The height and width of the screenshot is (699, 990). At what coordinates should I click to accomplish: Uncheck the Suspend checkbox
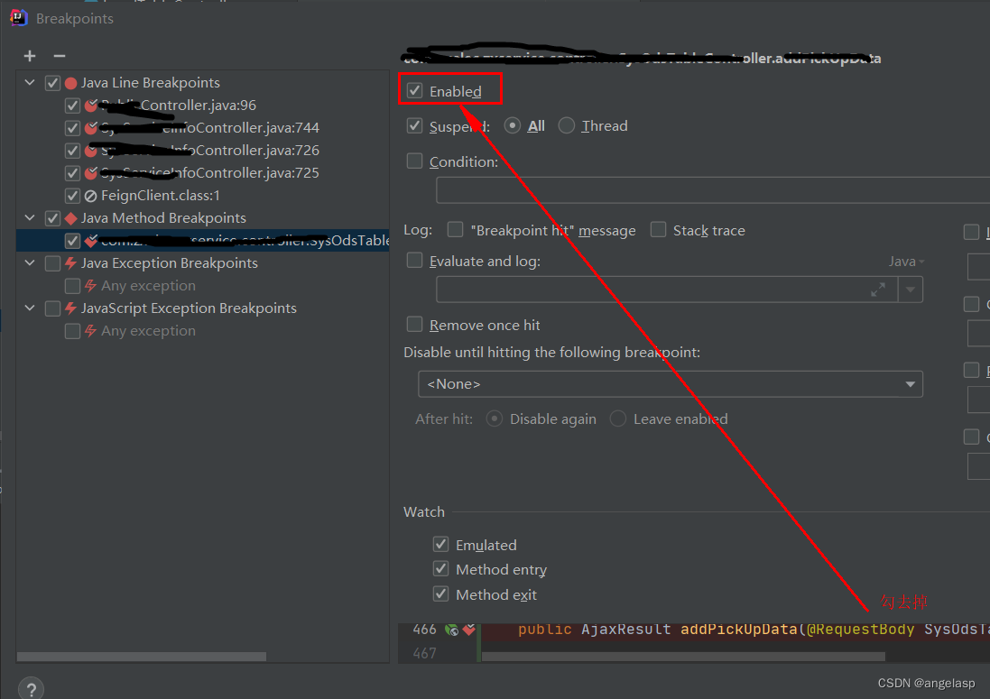414,125
